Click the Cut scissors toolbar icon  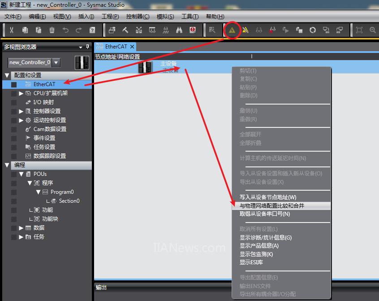pyautogui.click(x=12, y=30)
